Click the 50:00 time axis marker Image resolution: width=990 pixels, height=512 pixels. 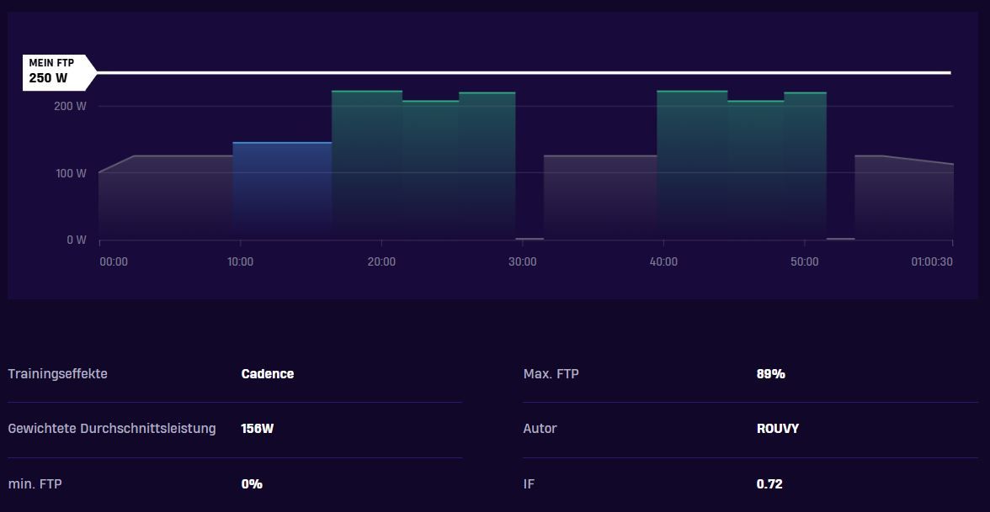click(805, 261)
